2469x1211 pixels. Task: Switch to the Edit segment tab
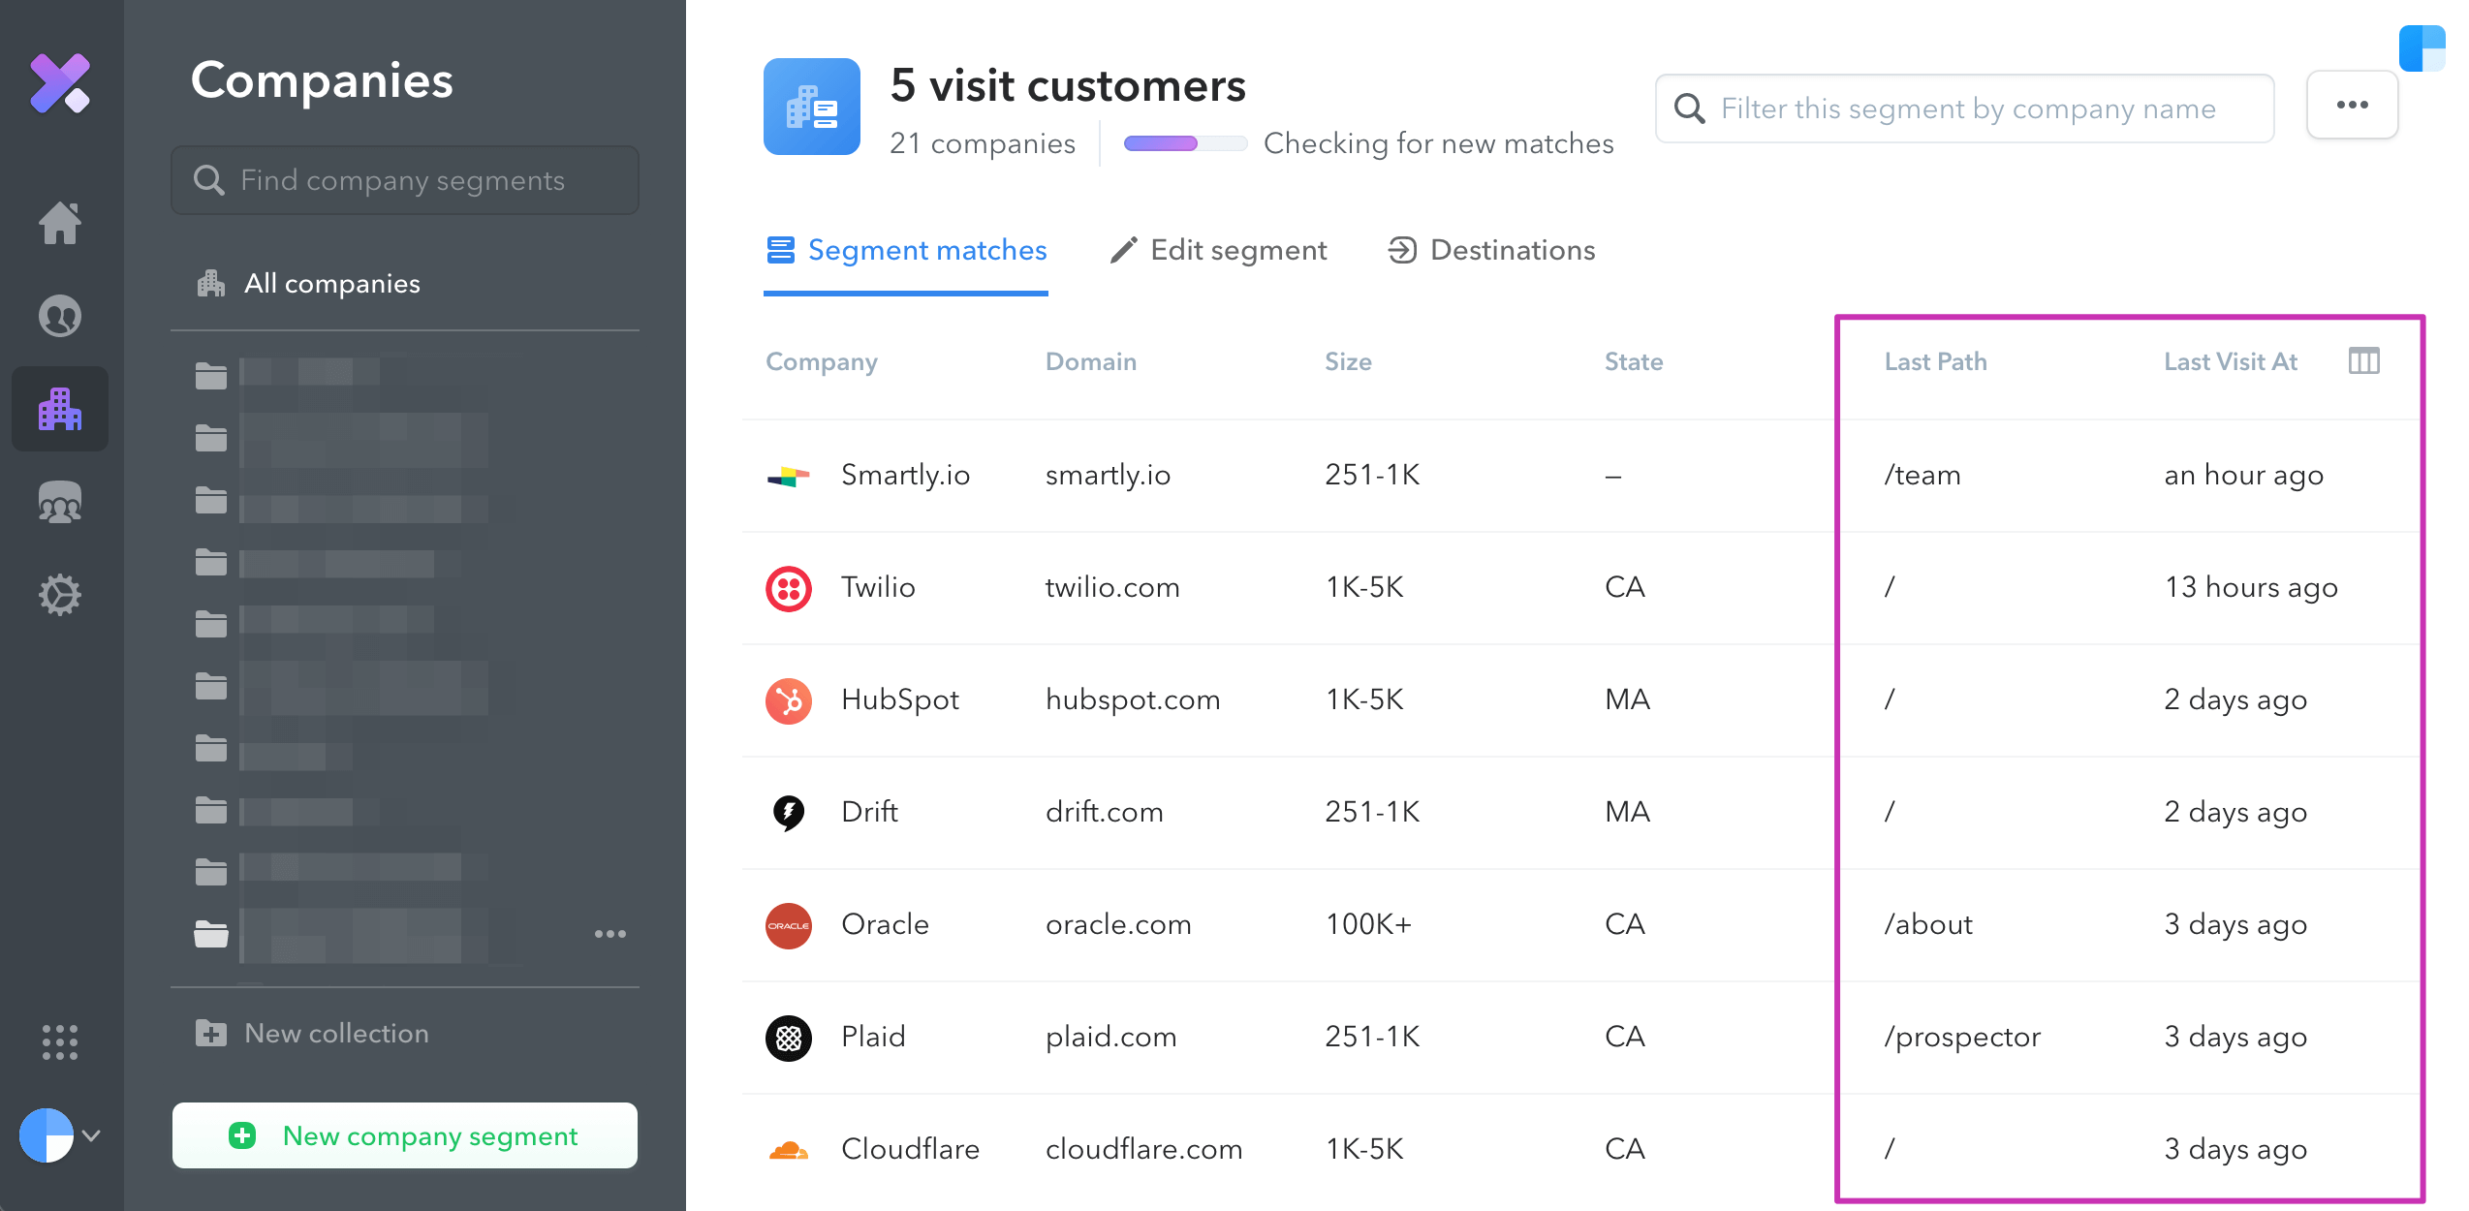pos(1219,251)
